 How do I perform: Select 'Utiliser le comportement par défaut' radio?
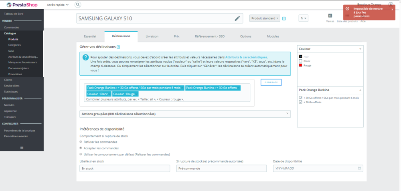point(81,154)
